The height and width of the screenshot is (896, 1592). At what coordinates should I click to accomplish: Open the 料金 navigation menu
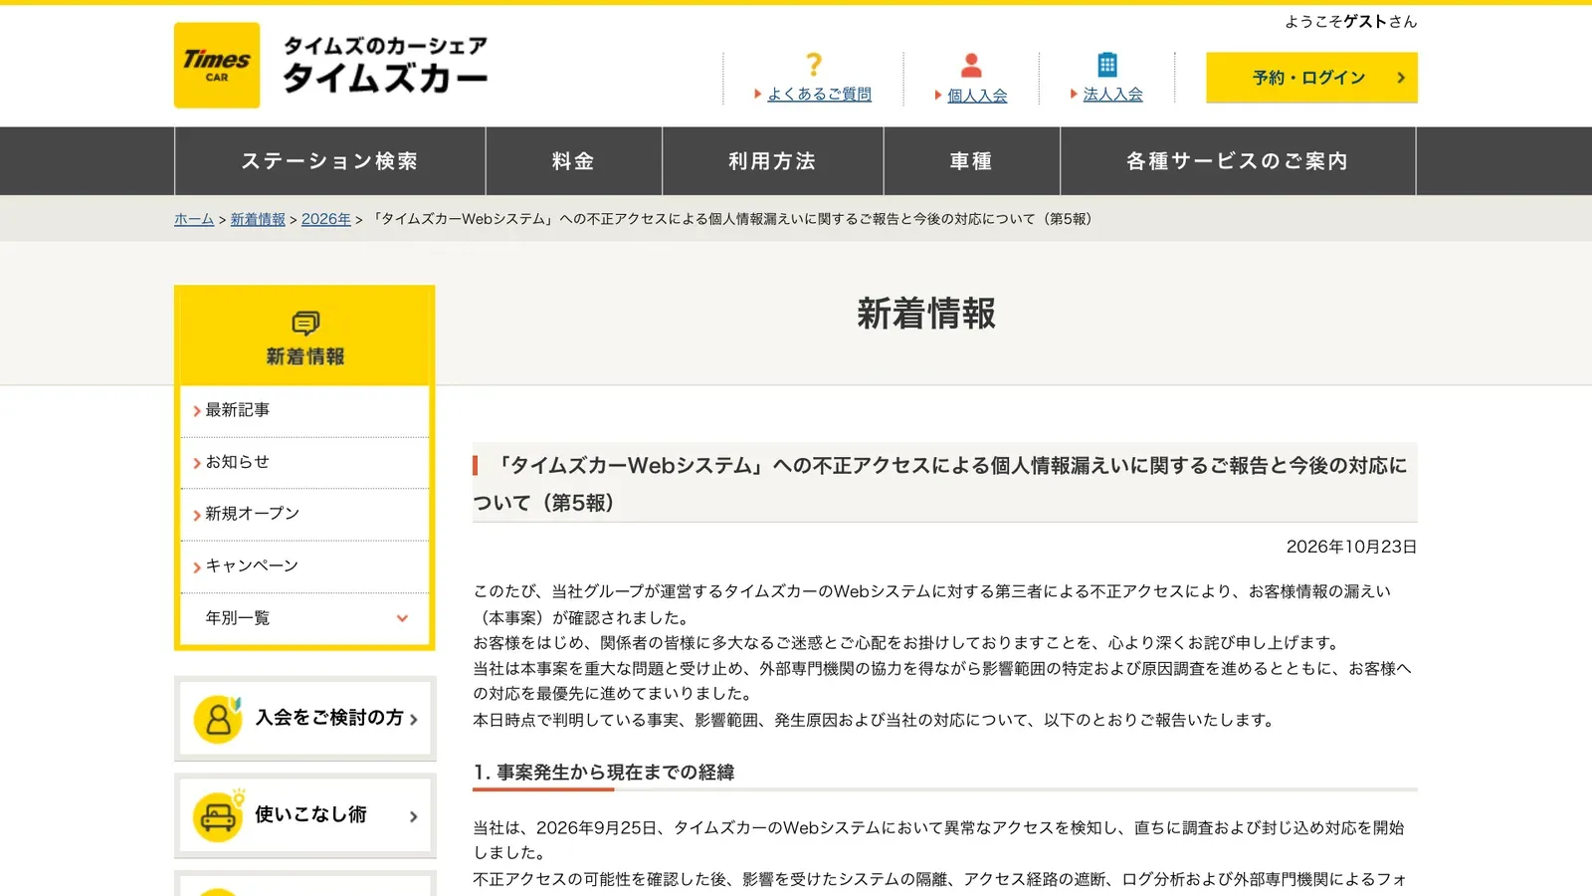tap(574, 161)
